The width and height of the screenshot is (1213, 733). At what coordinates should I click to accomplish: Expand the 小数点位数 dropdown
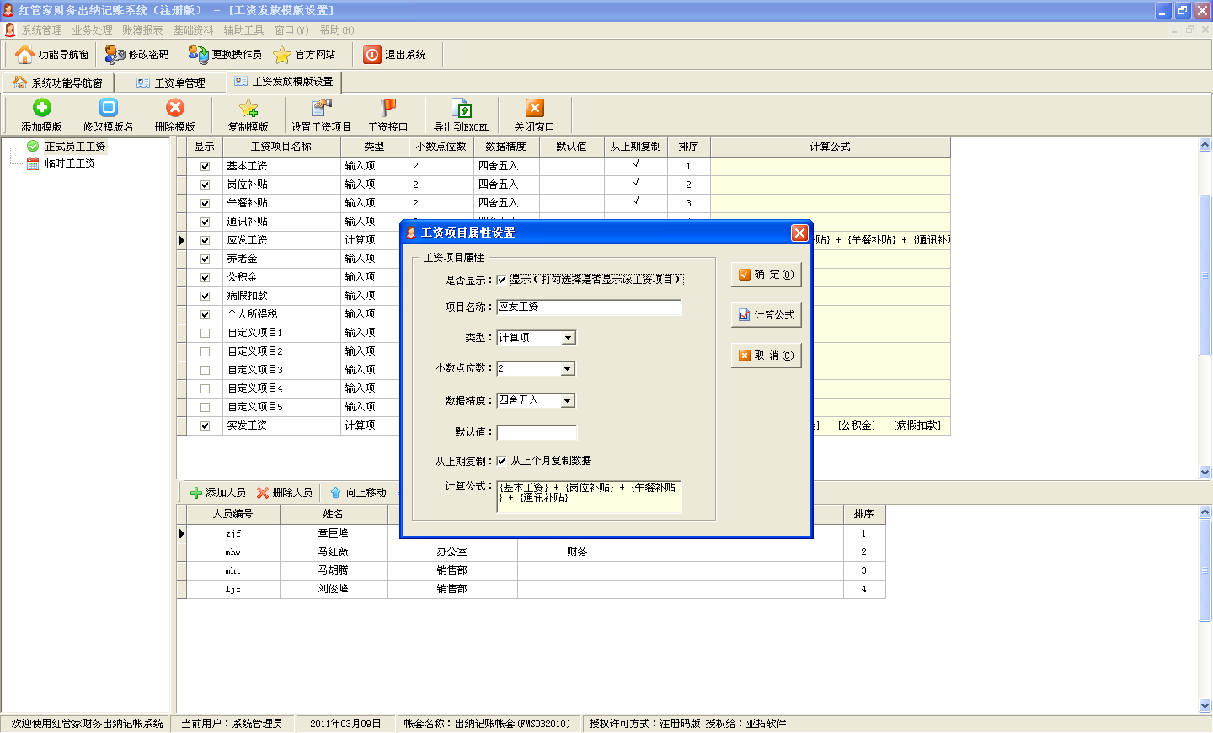[x=568, y=369]
